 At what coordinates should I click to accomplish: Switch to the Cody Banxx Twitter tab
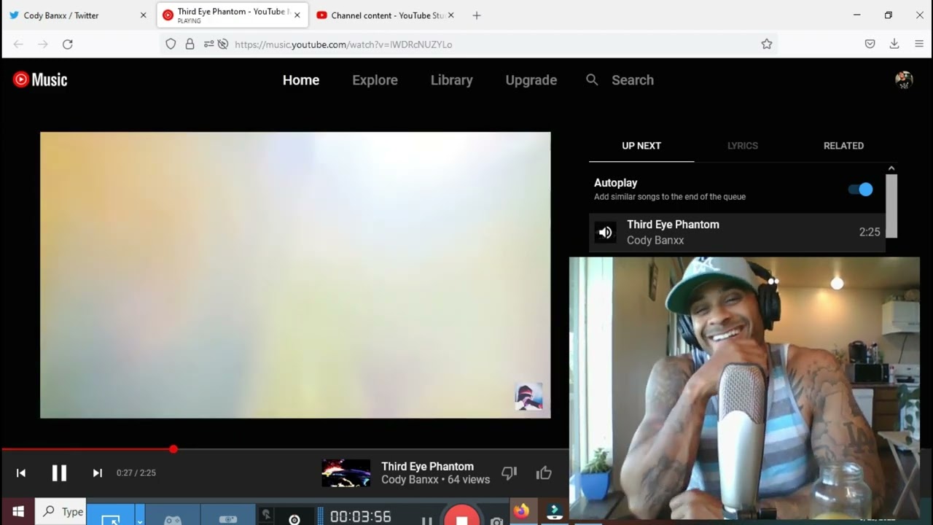[x=78, y=15]
